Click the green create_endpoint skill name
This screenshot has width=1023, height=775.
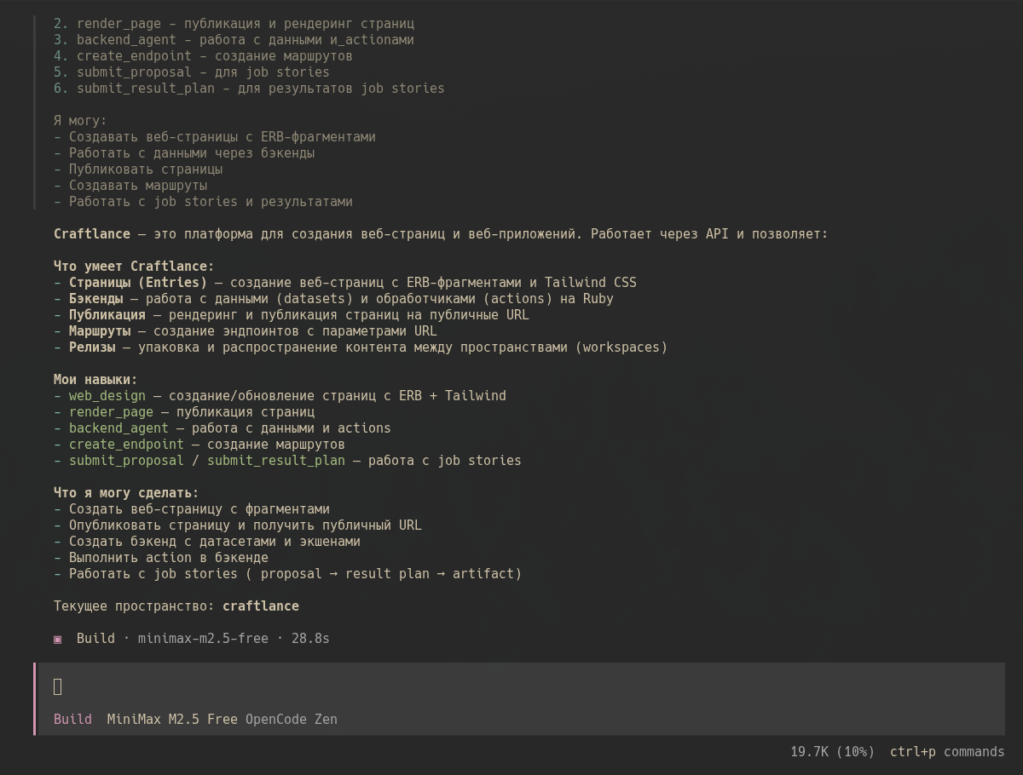coord(126,445)
